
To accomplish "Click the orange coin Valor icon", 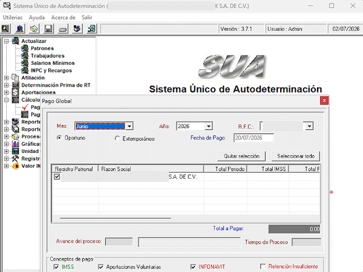I will (x=16, y=166).
